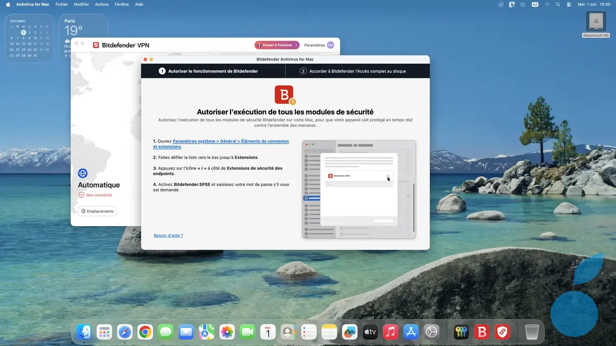Toggle the VPN connection marked Non connecté
Screen dimensions: 616x346
click(95, 195)
